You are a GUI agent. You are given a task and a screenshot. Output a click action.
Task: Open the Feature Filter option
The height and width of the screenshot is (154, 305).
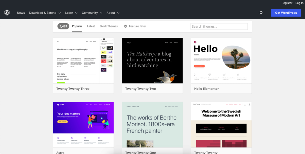tap(135, 26)
